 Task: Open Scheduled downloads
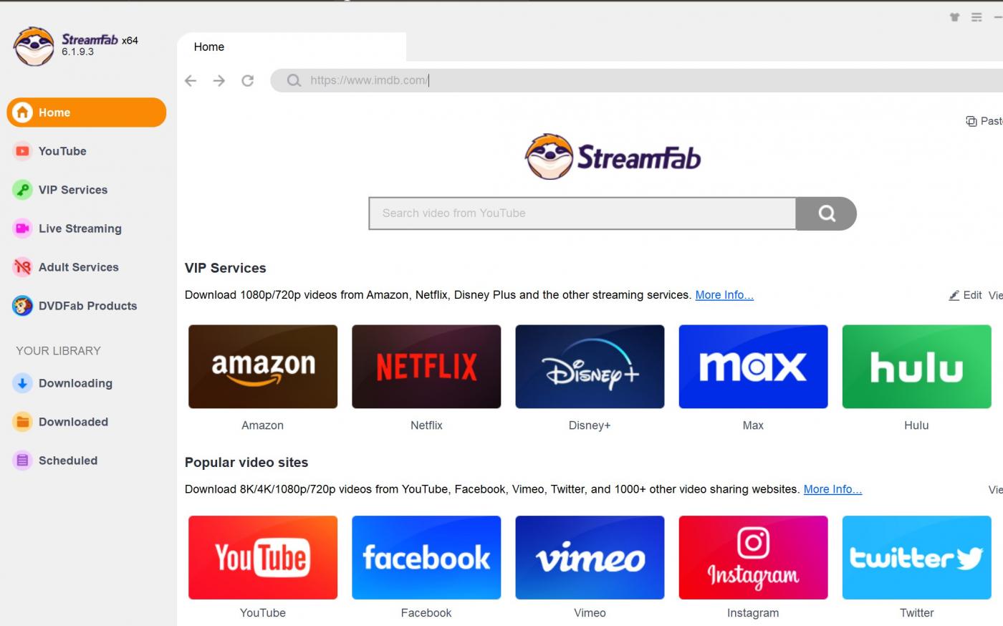(68, 461)
